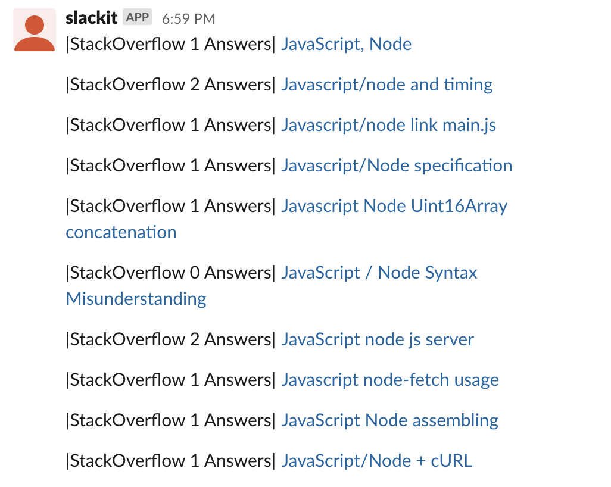Click answer count text before "Javascript node-fetch usage"

(x=170, y=380)
